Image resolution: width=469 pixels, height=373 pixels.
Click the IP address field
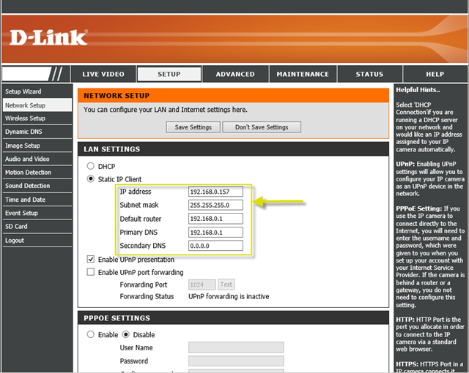coord(215,192)
